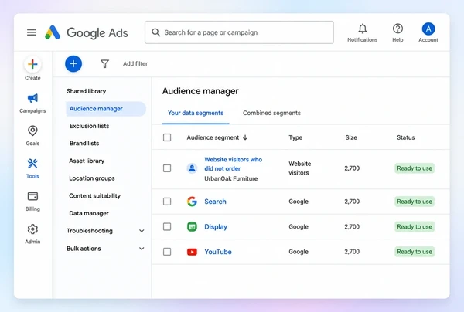Sort by Status column header
The image size is (464, 312).
406,137
